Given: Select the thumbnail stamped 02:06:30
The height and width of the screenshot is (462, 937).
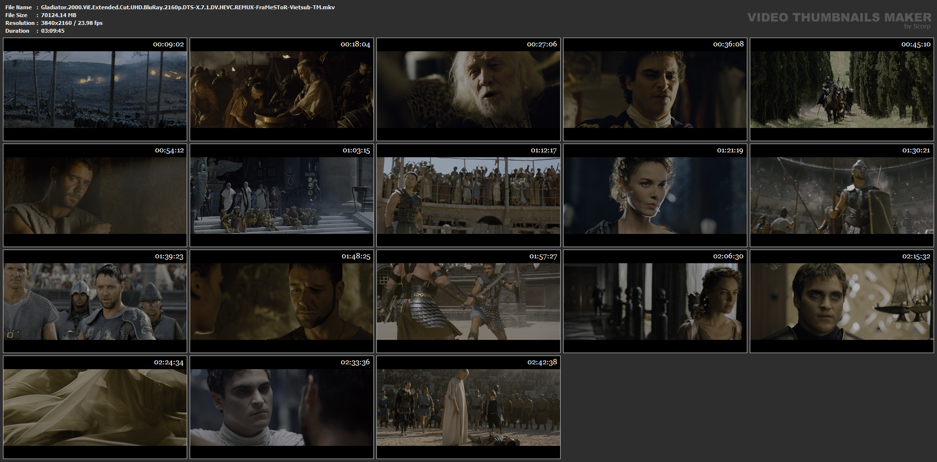Looking at the screenshot, I should click(x=655, y=301).
